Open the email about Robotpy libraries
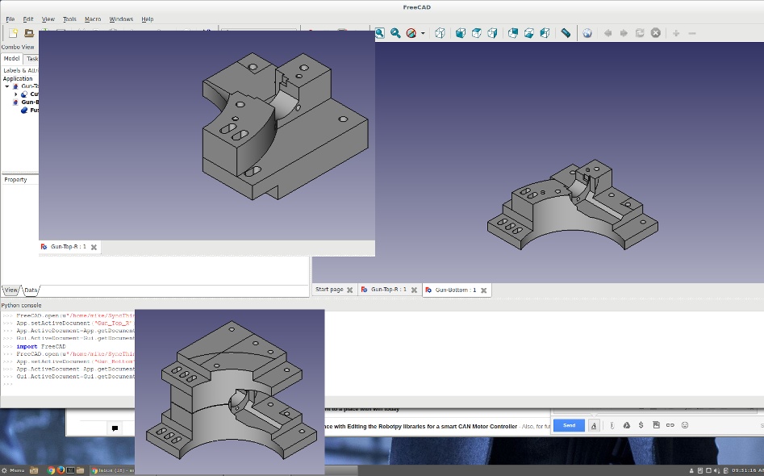This screenshot has width=764, height=476. tap(437, 426)
